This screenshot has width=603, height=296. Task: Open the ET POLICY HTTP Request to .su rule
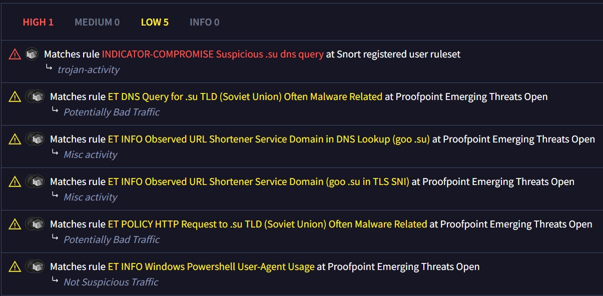click(x=268, y=224)
